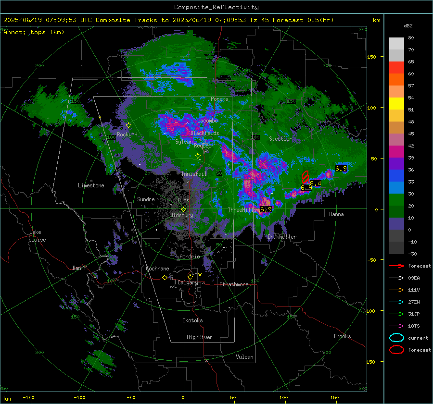This screenshot has height=404, width=433.
Task: Select the bright yellow dBZ legend swatch
Action: pos(396,103)
